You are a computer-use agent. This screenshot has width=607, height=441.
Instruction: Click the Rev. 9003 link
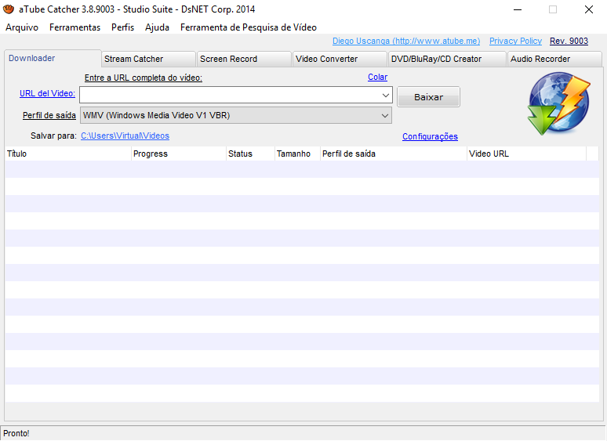(x=569, y=41)
